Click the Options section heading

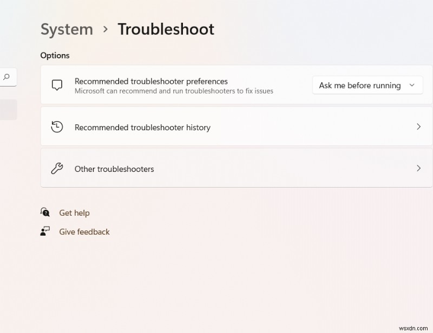click(x=55, y=55)
